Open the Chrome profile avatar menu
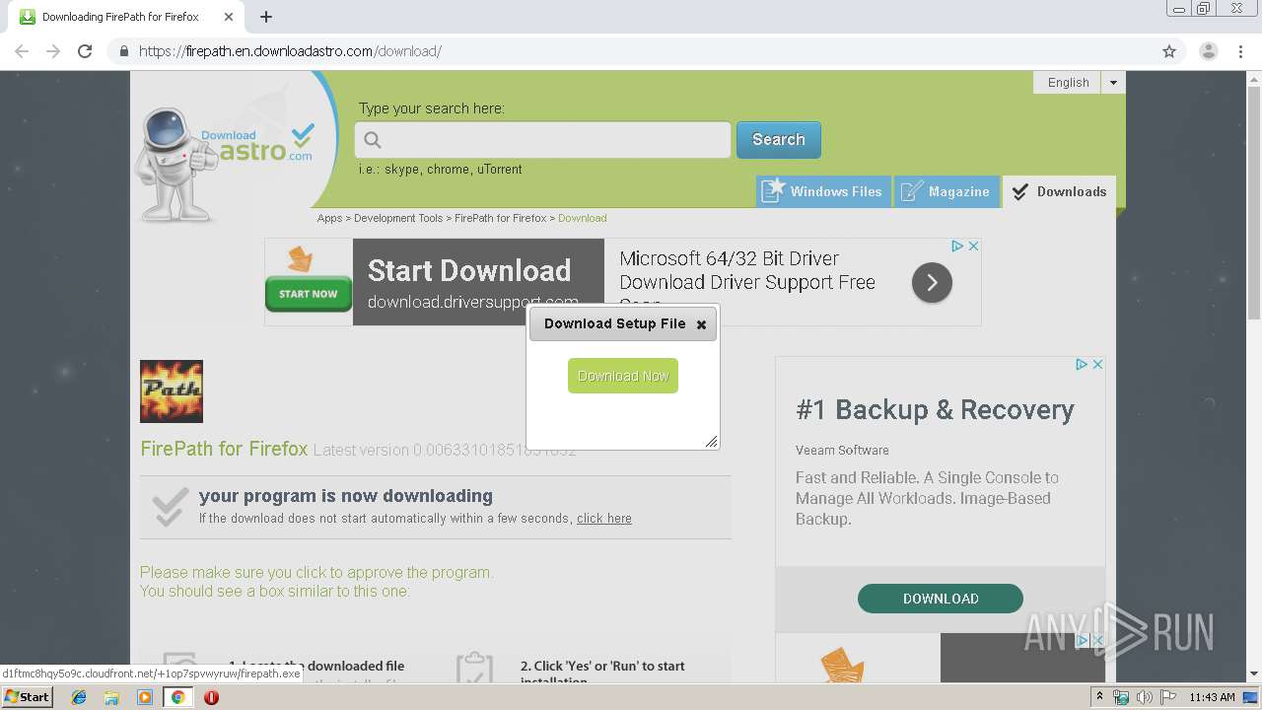Screen dimensions: 1262x710 1208,51
